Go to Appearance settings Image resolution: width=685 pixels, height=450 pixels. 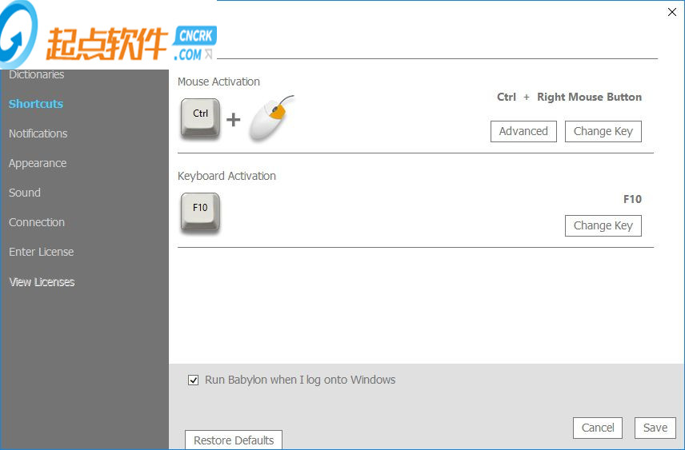click(x=38, y=163)
